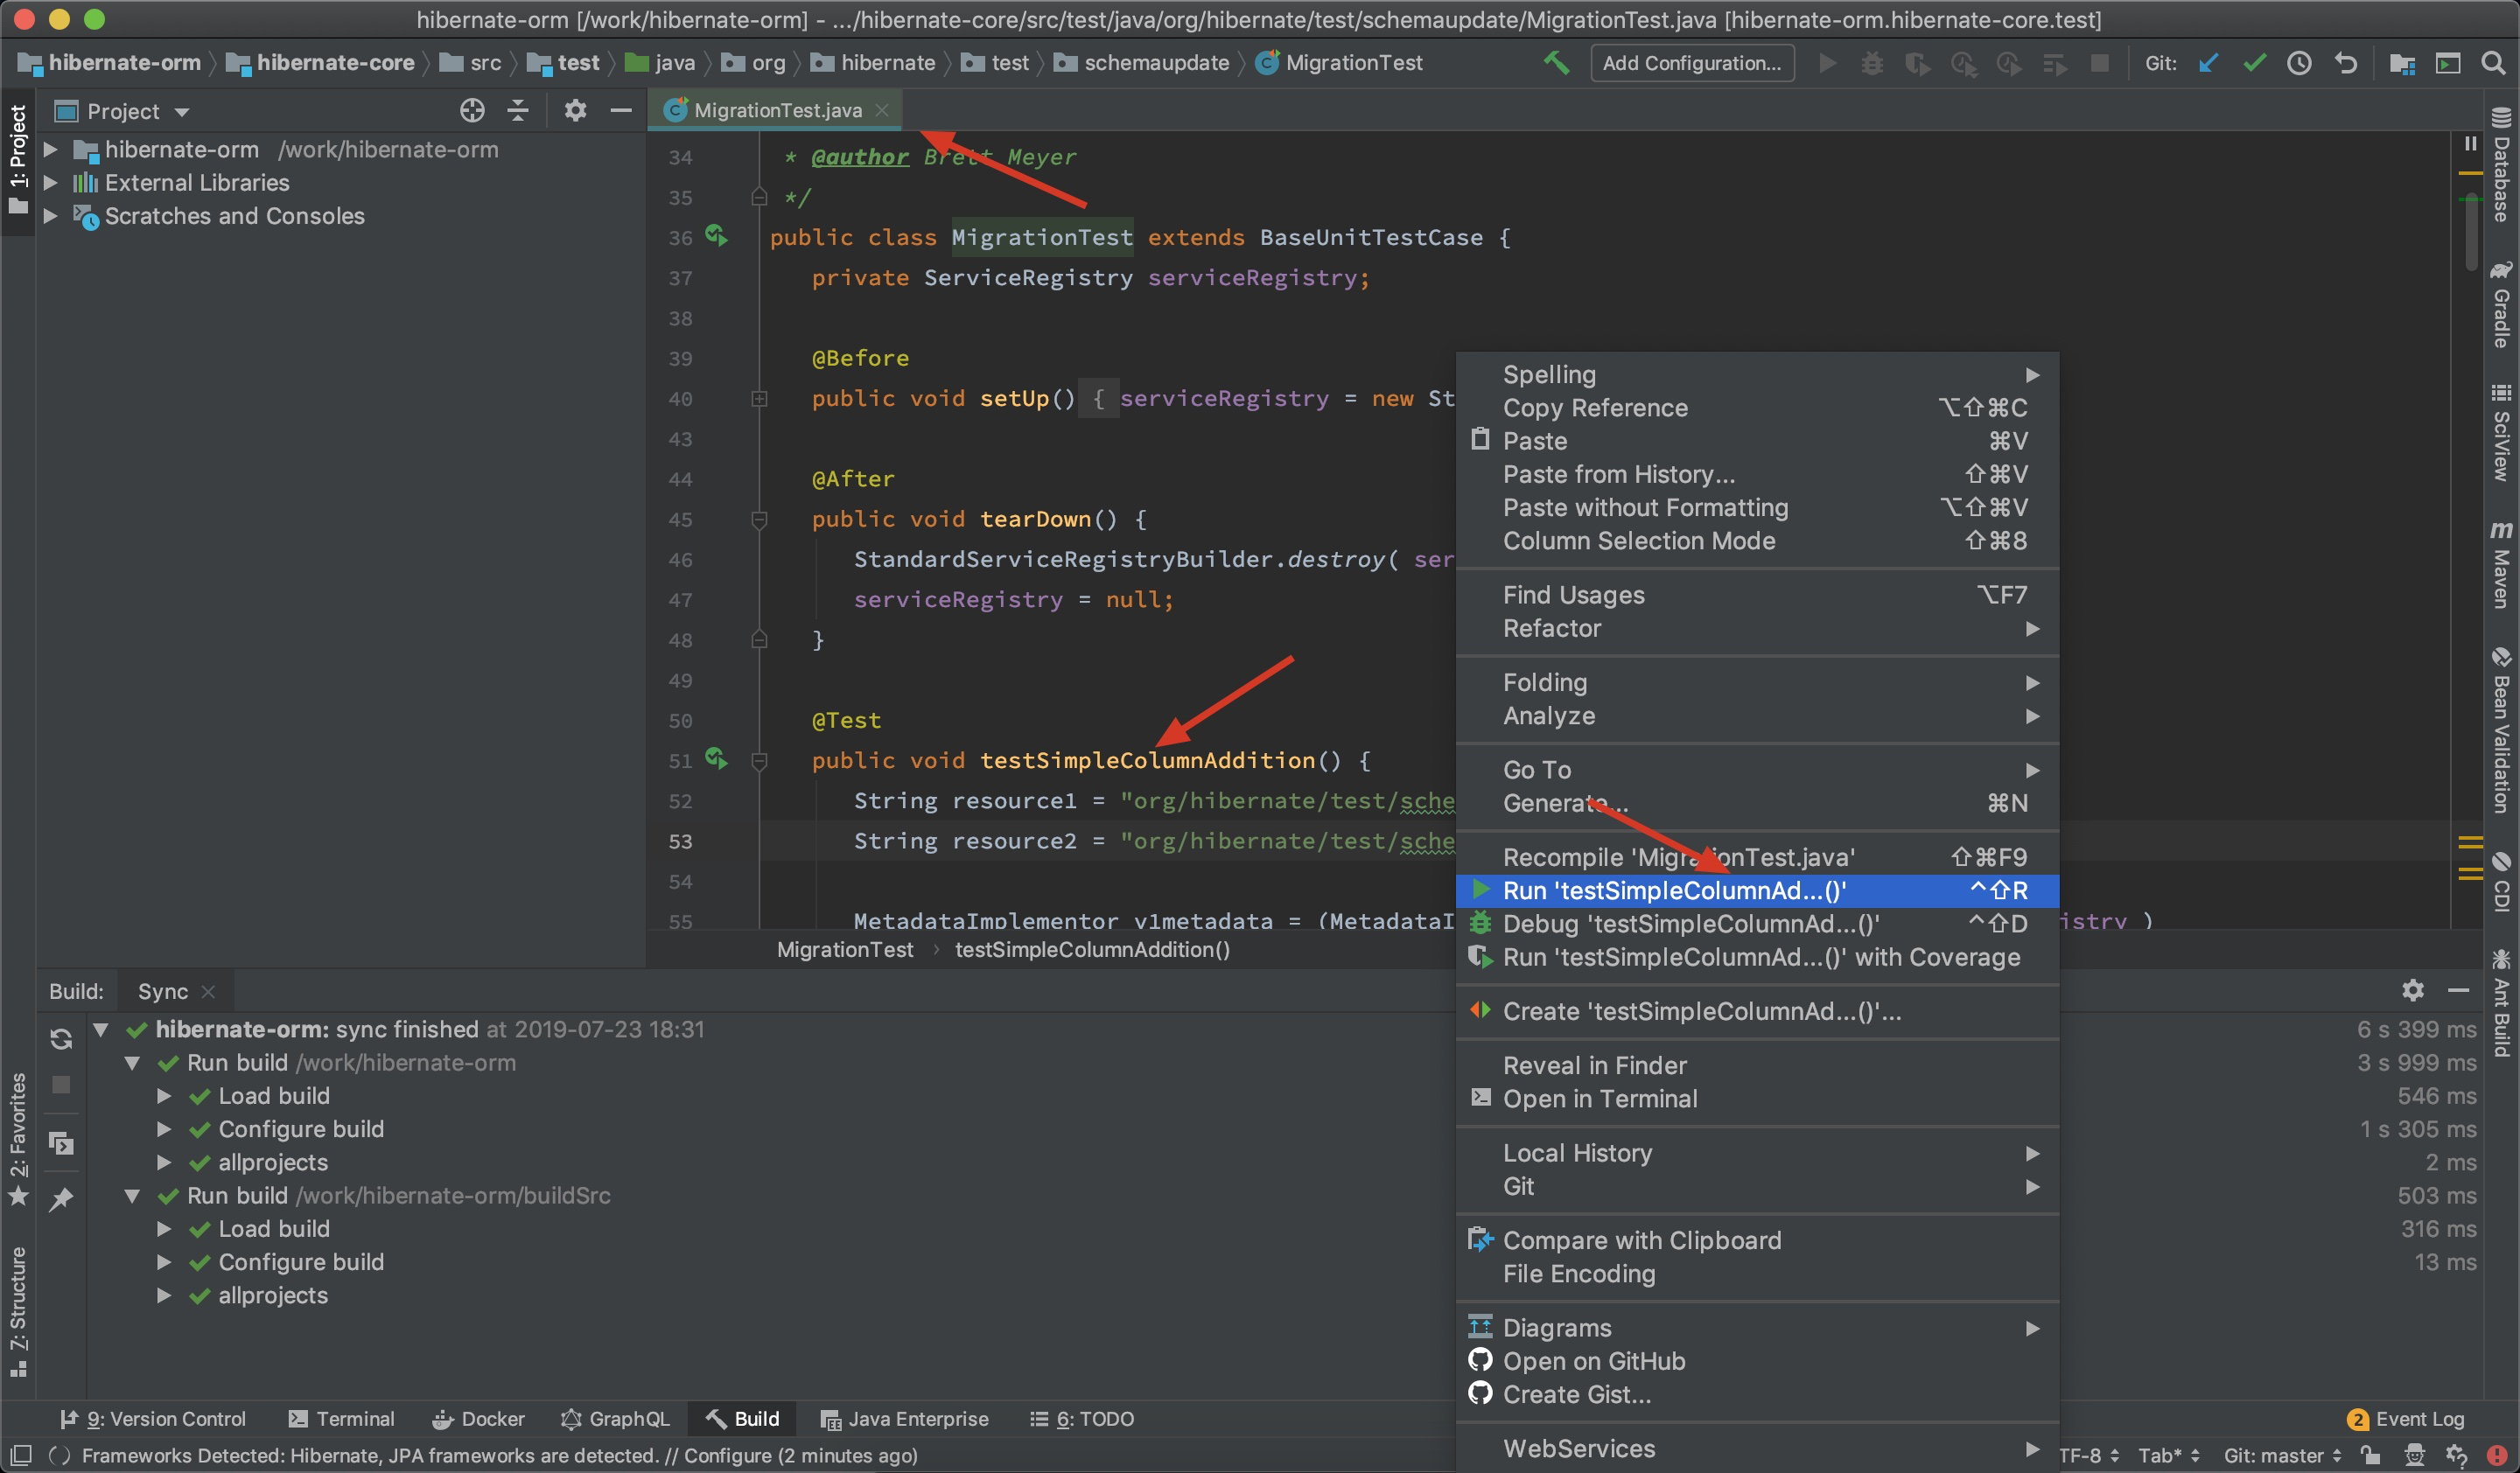Click locate target icon in Project panel
This screenshot has height=1473, width=2520.
[x=472, y=111]
